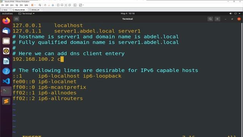Open the VMware Help menu

click(26, 5)
